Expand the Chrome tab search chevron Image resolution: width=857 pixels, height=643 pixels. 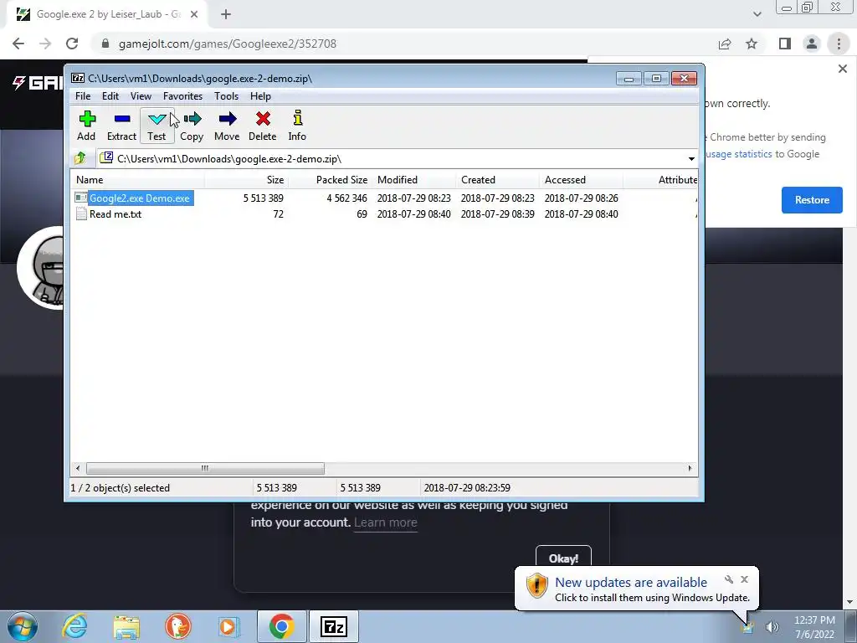click(757, 15)
